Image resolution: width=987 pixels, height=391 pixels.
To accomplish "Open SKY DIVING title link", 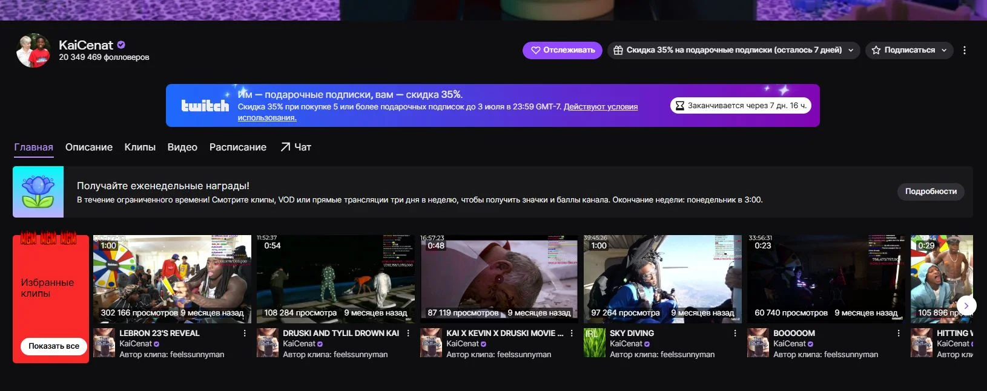I will [632, 333].
